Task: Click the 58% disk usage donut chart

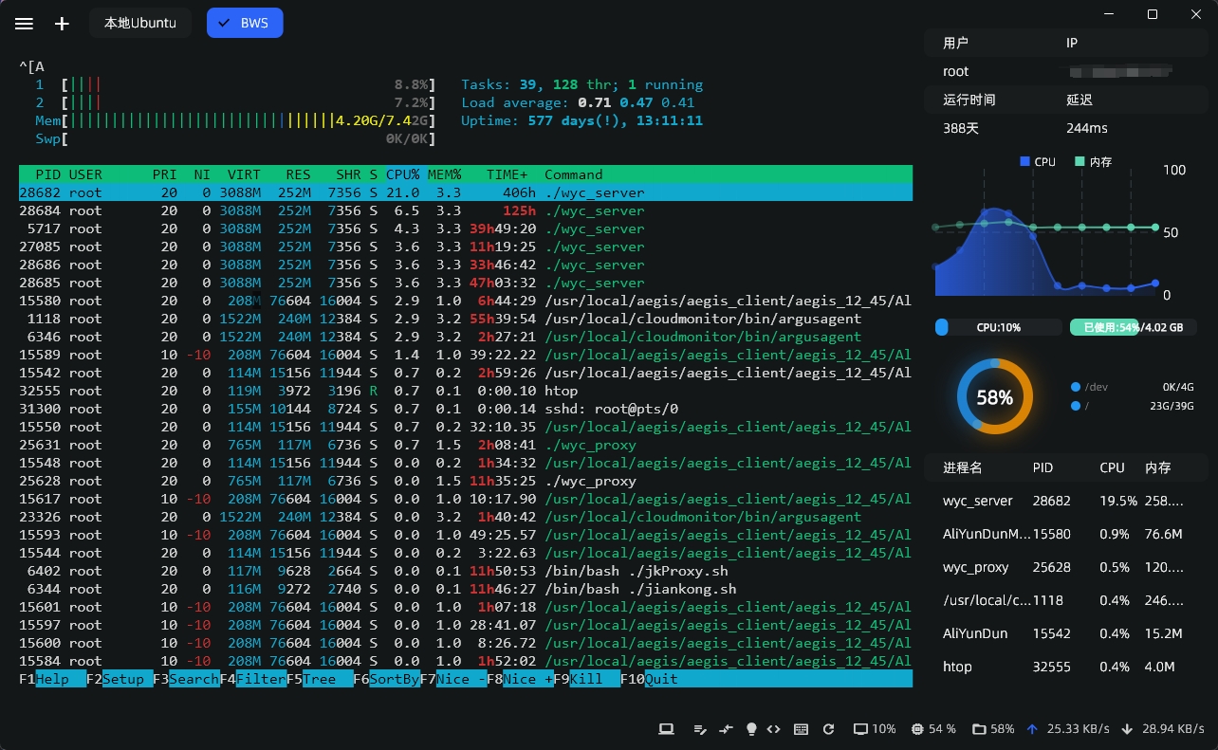Action: point(994,396)
